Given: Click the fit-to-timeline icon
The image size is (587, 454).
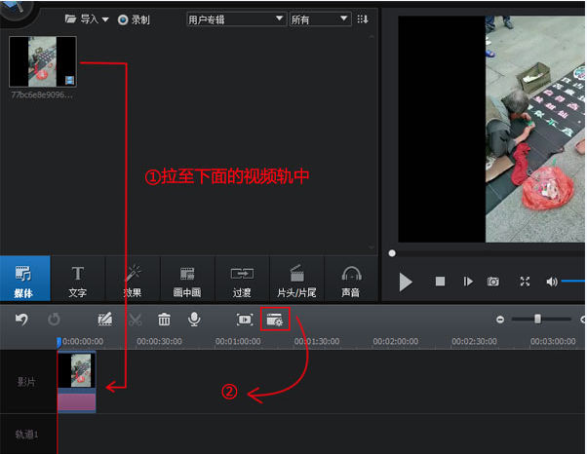Looking at the screenshot, I should click(245, 319).
